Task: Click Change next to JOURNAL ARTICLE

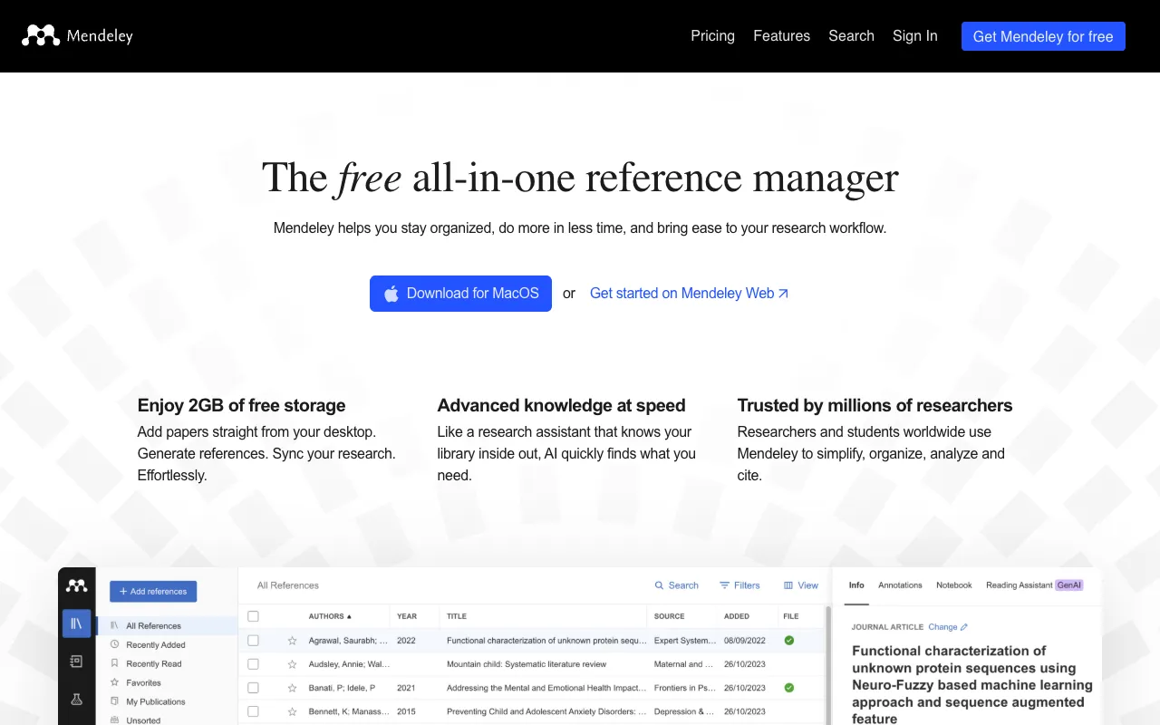Action: click(947, 626)
